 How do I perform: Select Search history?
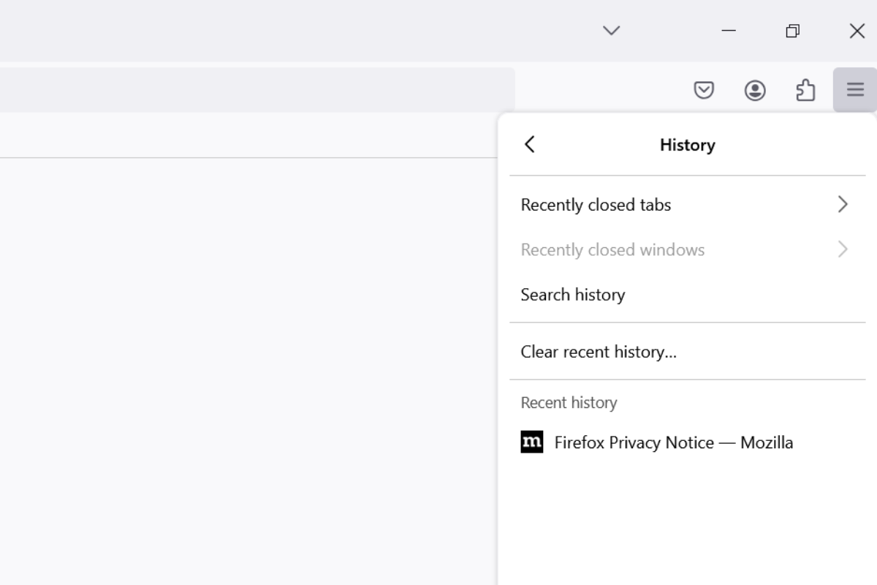(x=572, y=294)
